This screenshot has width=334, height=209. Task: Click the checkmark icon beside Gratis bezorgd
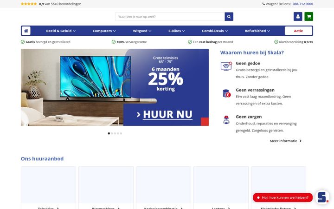click(x=23, y=42)
